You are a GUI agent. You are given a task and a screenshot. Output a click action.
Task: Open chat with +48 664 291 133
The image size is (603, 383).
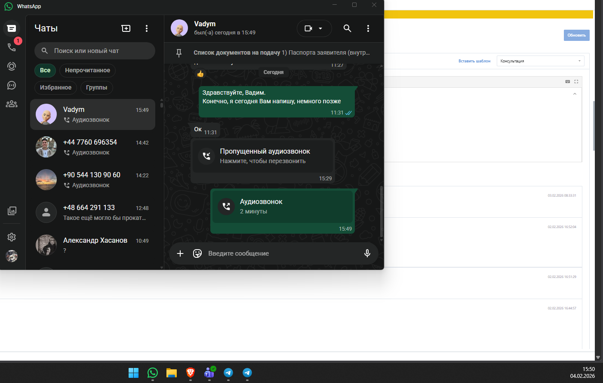92,213
